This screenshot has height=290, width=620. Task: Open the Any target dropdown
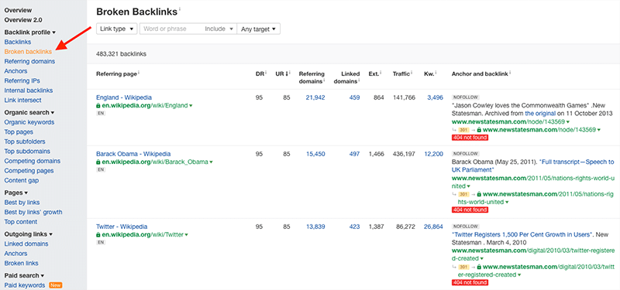(258, 29)
